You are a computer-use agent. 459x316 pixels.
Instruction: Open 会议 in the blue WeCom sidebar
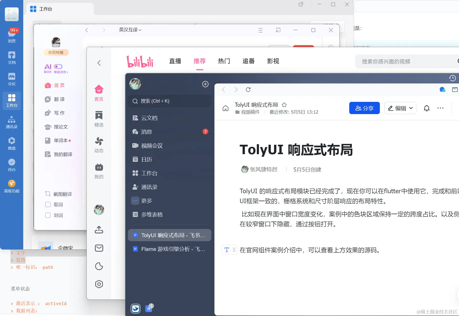[x=12, y=79]
